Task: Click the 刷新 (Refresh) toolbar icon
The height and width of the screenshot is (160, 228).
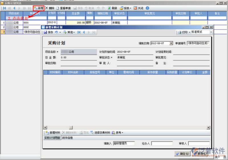Action: point(112,8)
